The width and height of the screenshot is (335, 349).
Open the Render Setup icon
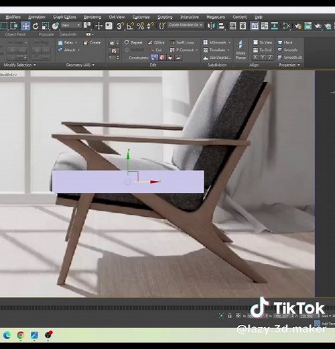coord(297,26)
